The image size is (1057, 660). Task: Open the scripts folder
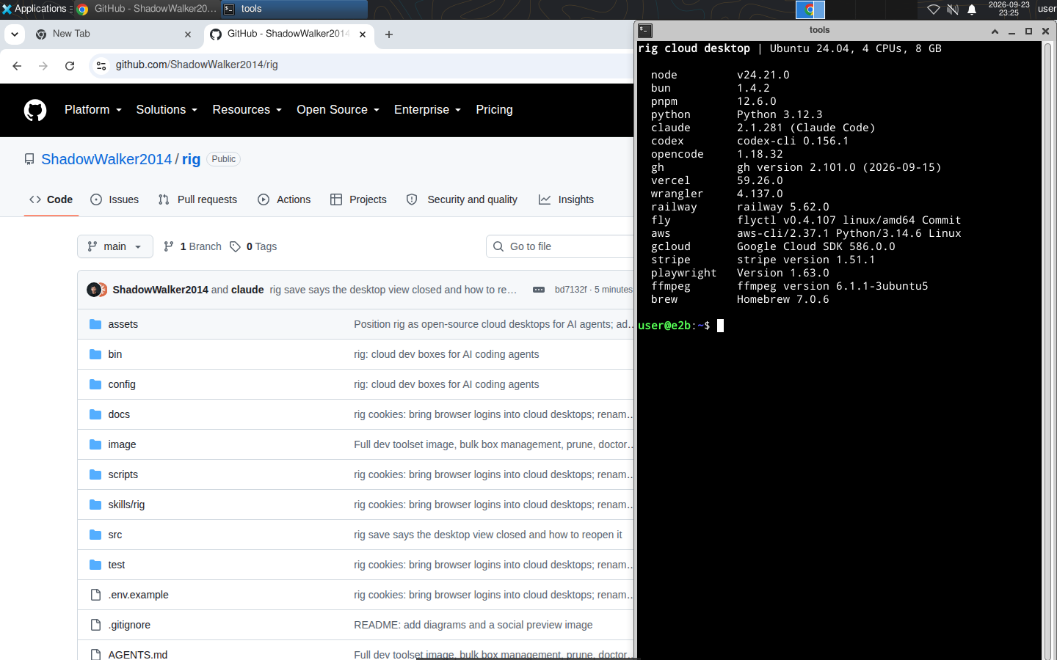tap(123, 474)
